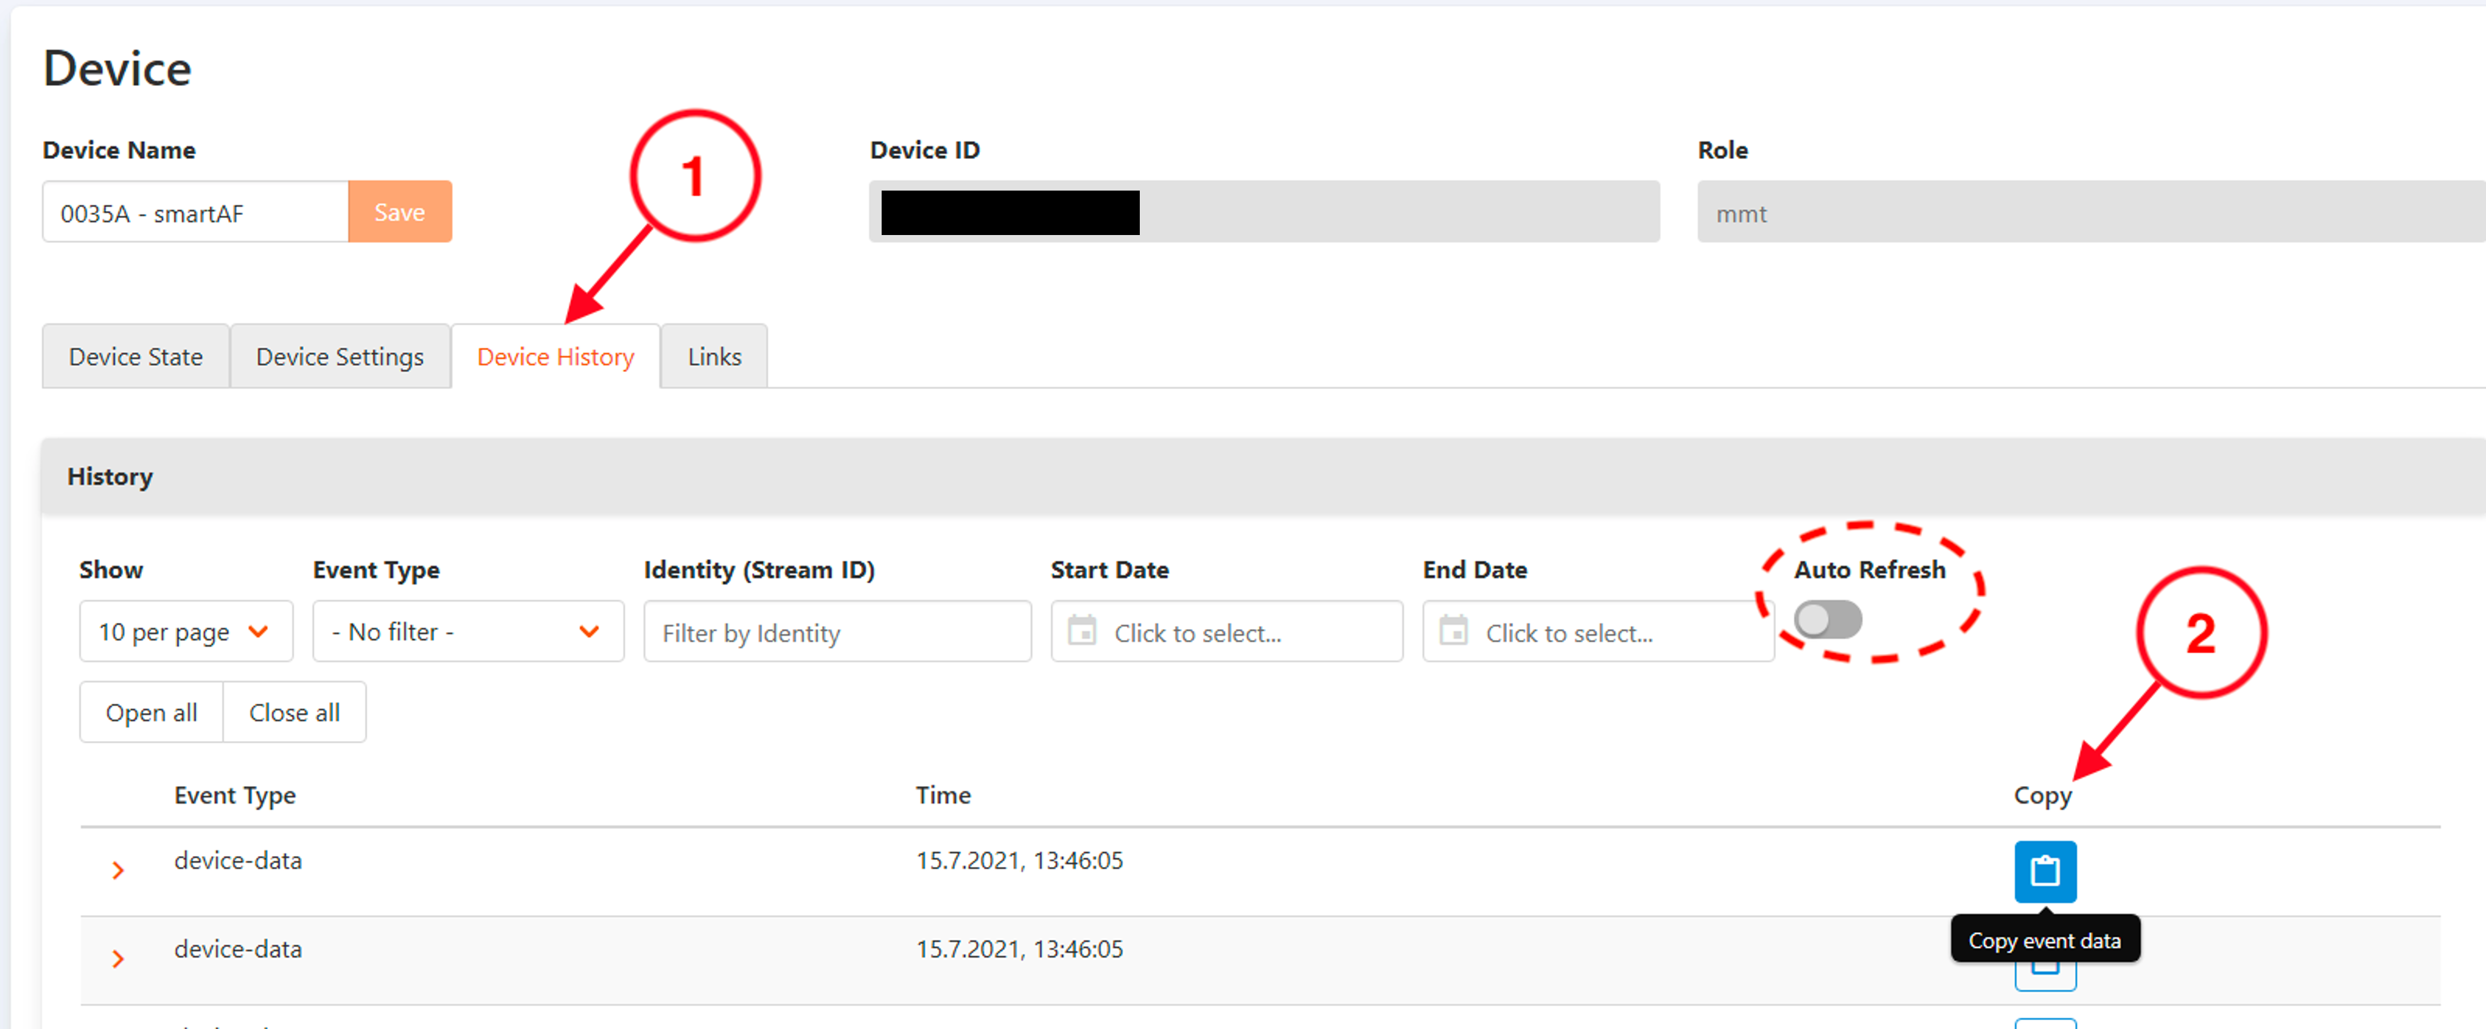Click the Open all button

click(152, 712)
